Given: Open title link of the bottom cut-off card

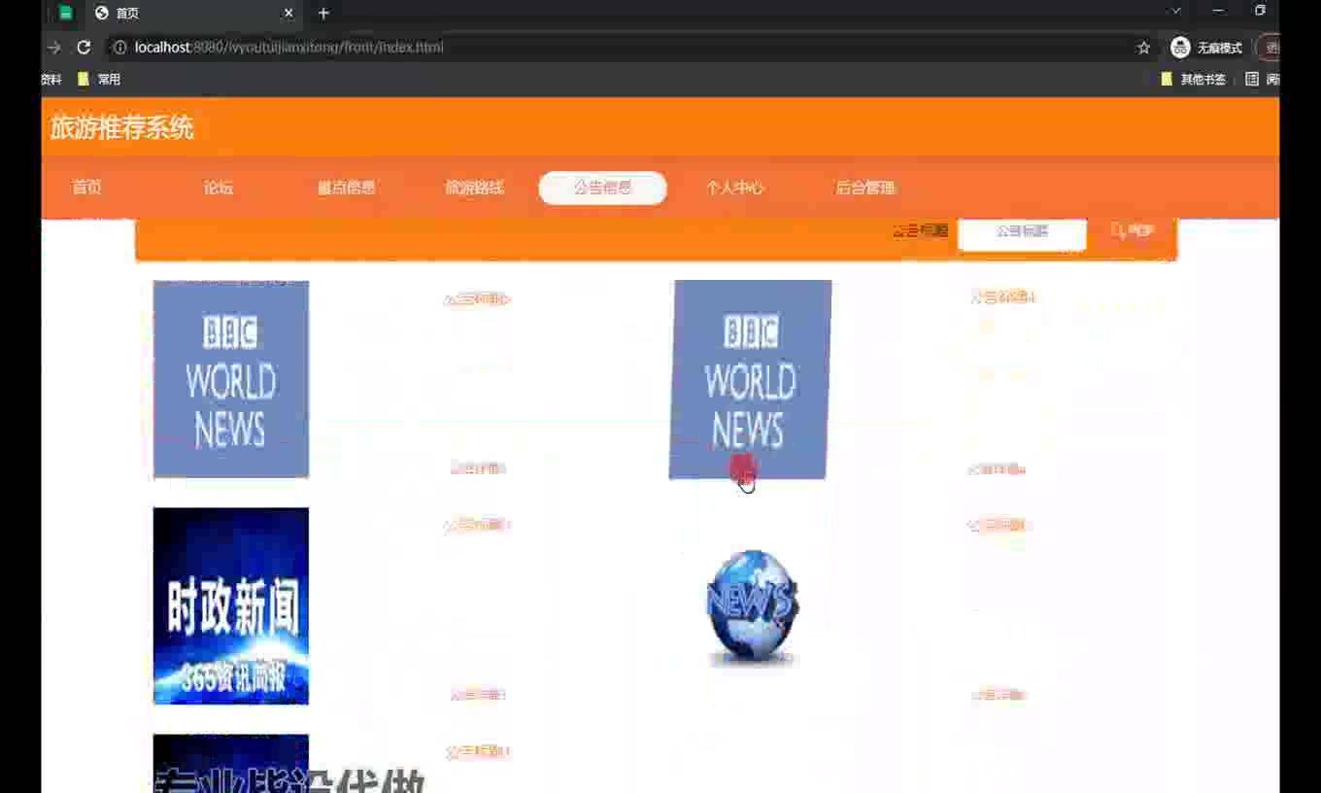Looking at the screenshot, I should (x=478, y=752).
